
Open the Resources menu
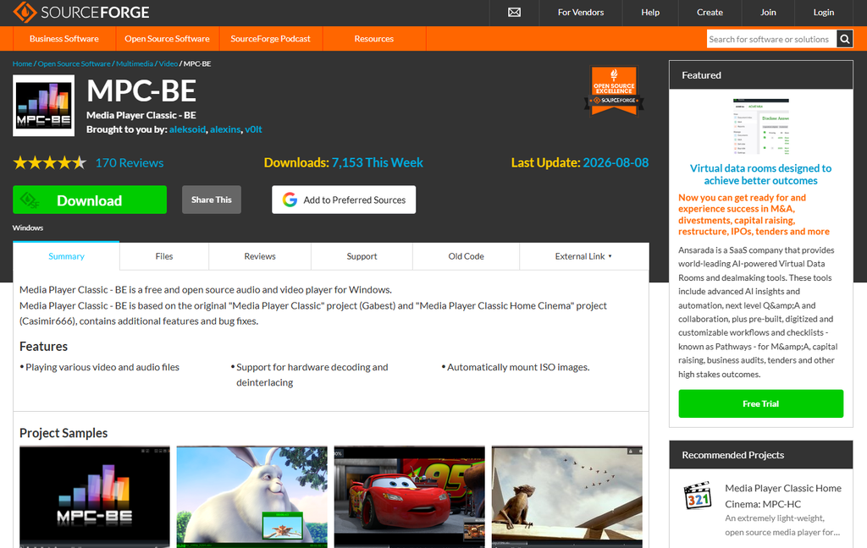click(x=373, y=39)
